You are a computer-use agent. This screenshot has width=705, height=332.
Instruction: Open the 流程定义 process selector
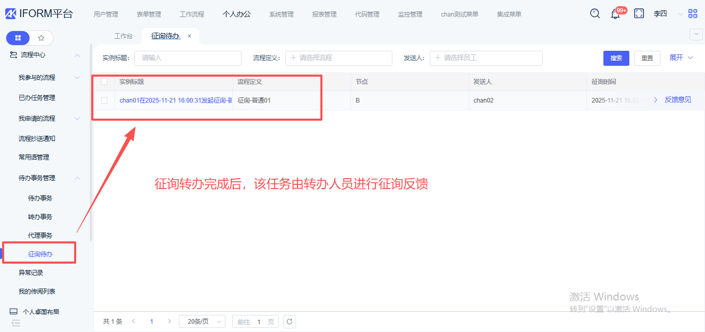(x=339, y=58)
